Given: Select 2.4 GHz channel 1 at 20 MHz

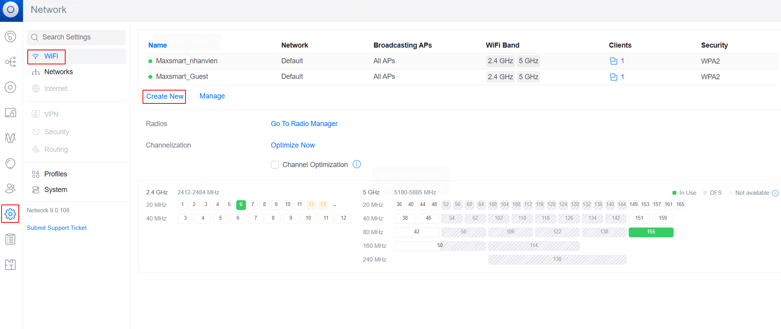Looking at the screenshot, I should [182, 205].
